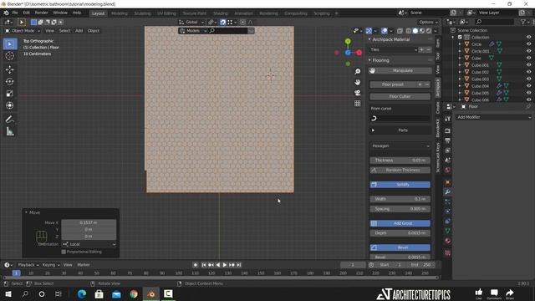The height and width of the screenshot is (301, 535).
Task: Open the Object properties orange square tab
Action: pyautogui.click(x=448, y=182)
